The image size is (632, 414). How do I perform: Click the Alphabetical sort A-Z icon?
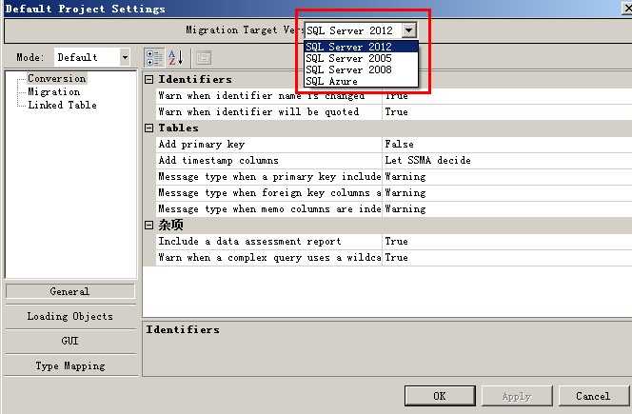175,57
